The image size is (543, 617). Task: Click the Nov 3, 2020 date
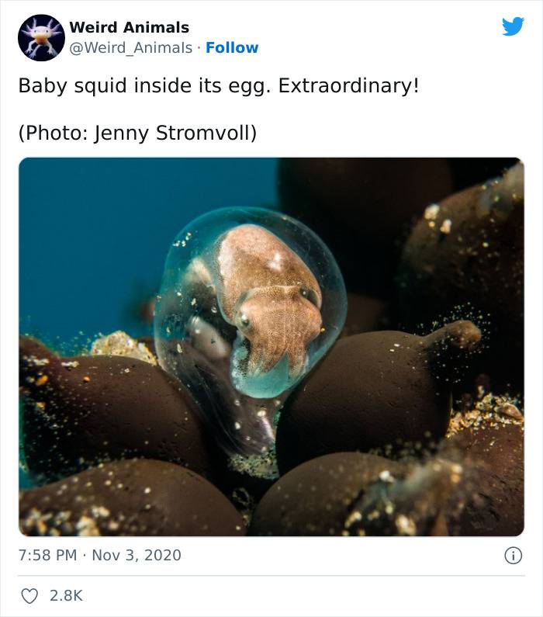coord(137,555)
